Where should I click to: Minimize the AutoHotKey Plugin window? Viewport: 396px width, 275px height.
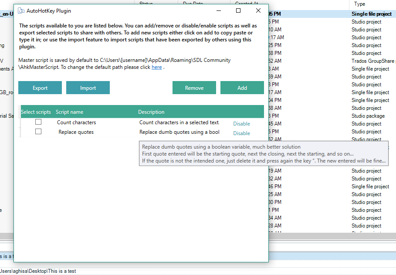point(219,10)
